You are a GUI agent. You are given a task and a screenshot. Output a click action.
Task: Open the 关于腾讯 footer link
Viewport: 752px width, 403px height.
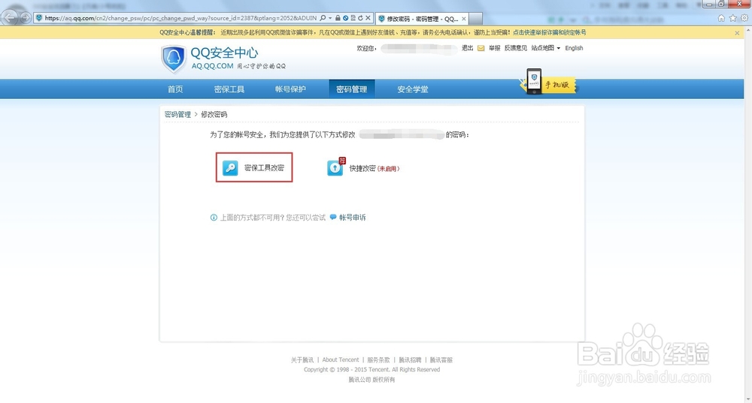[x=302, y=360]
